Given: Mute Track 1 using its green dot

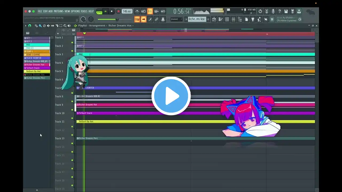Looking at the screenshot, I should coord(72,42).
